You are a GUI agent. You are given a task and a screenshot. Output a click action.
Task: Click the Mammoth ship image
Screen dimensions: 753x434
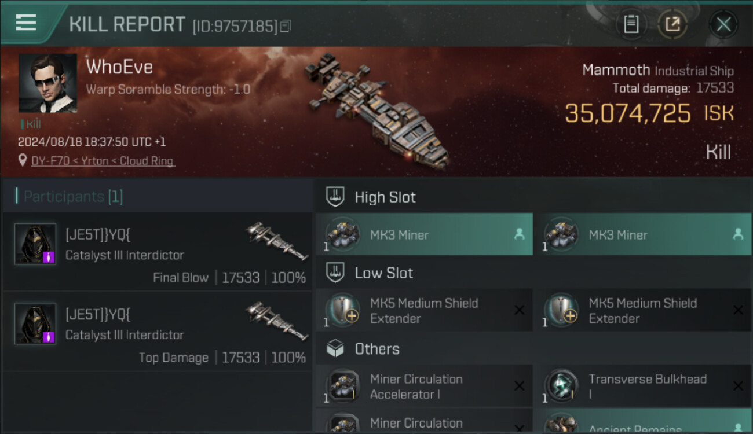click(x=376, y=110)
